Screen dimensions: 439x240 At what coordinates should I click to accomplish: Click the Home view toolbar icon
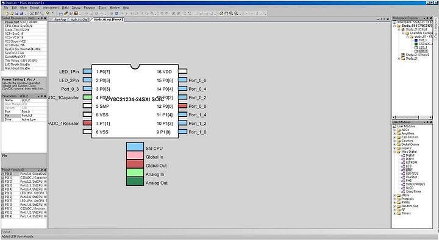tap(221, 13)
